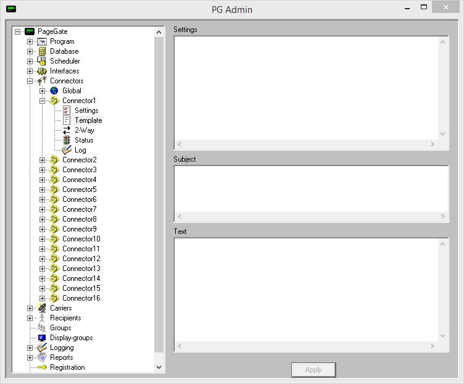Image resolution: width=464 pixels, height=384 pixels.
Task: Click the Subject box scroll left arrow
Action: pyautogui.click(x=180, y=217)
